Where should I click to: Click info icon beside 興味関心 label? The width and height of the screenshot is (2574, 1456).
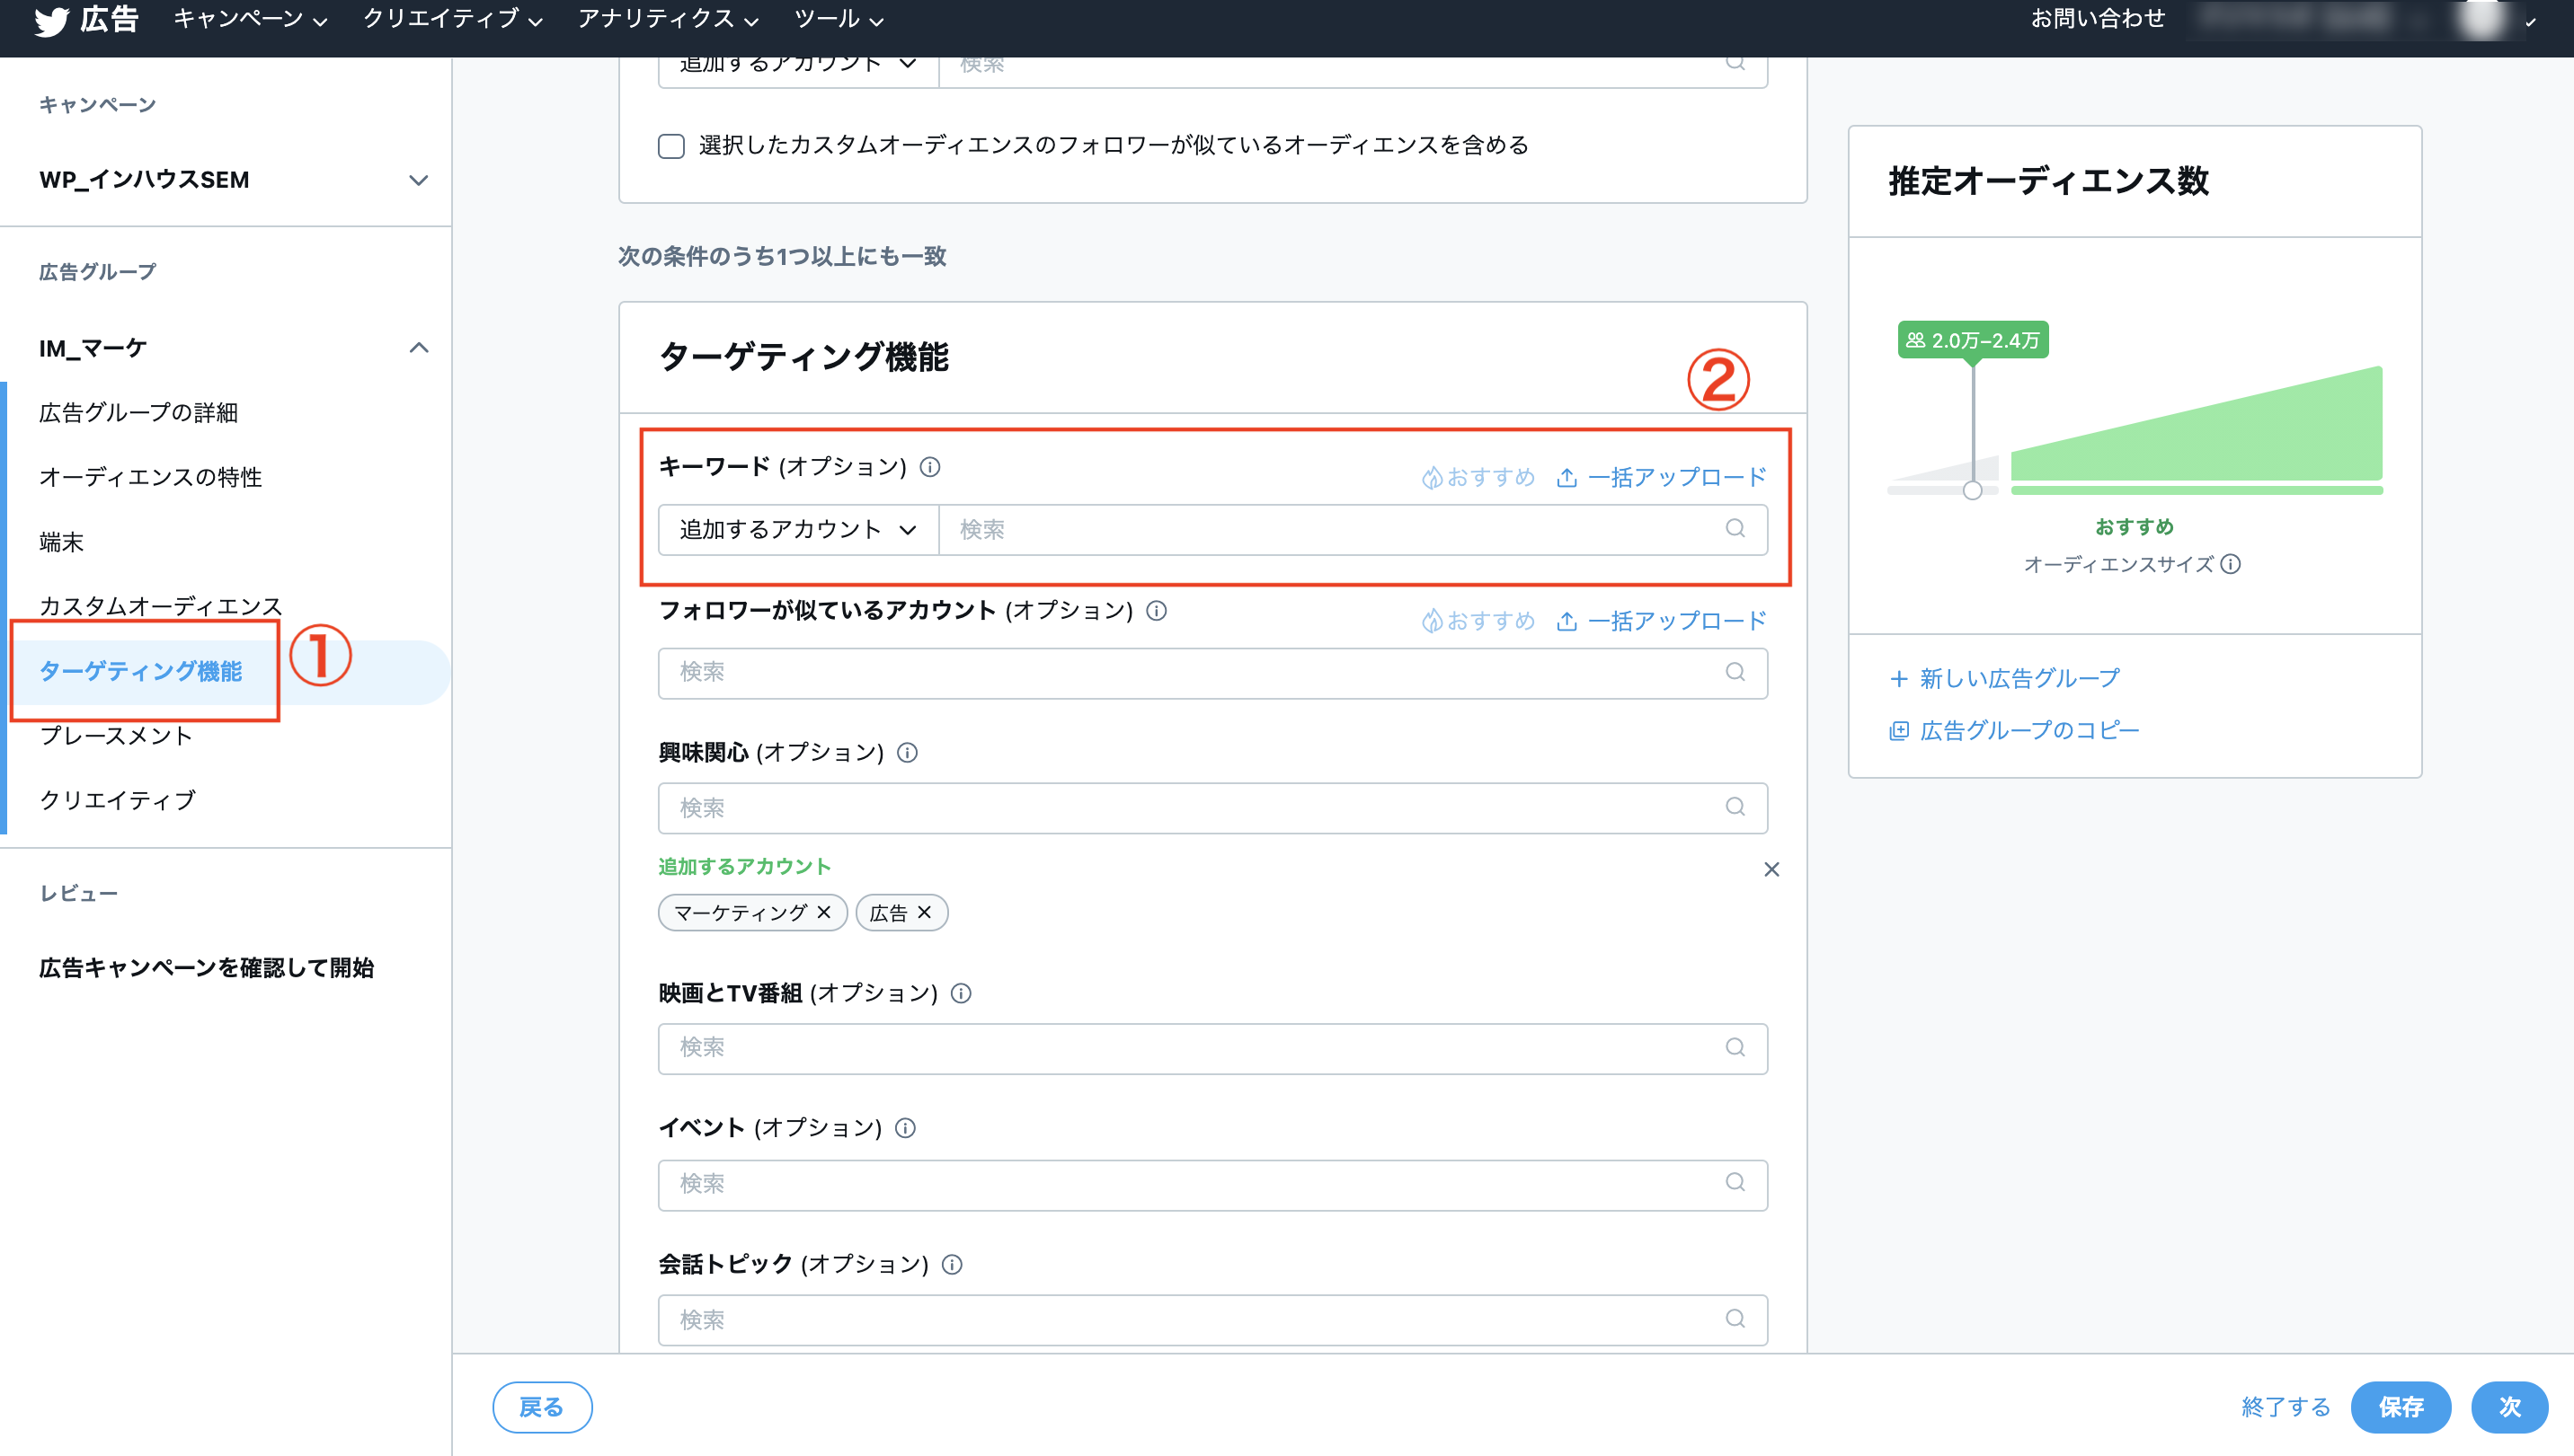906,752
